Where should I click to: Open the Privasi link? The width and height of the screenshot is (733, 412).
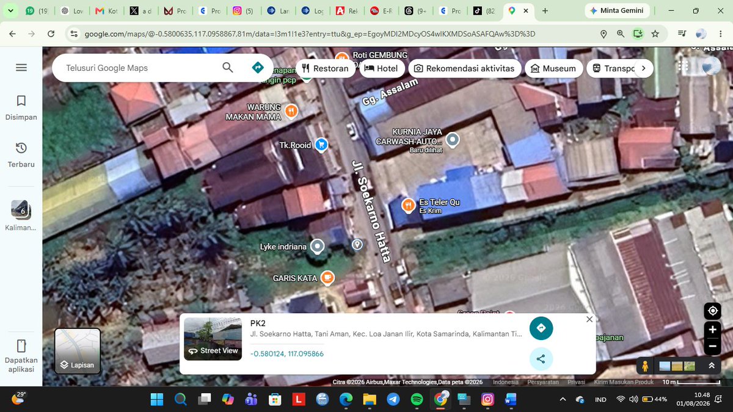576,382
